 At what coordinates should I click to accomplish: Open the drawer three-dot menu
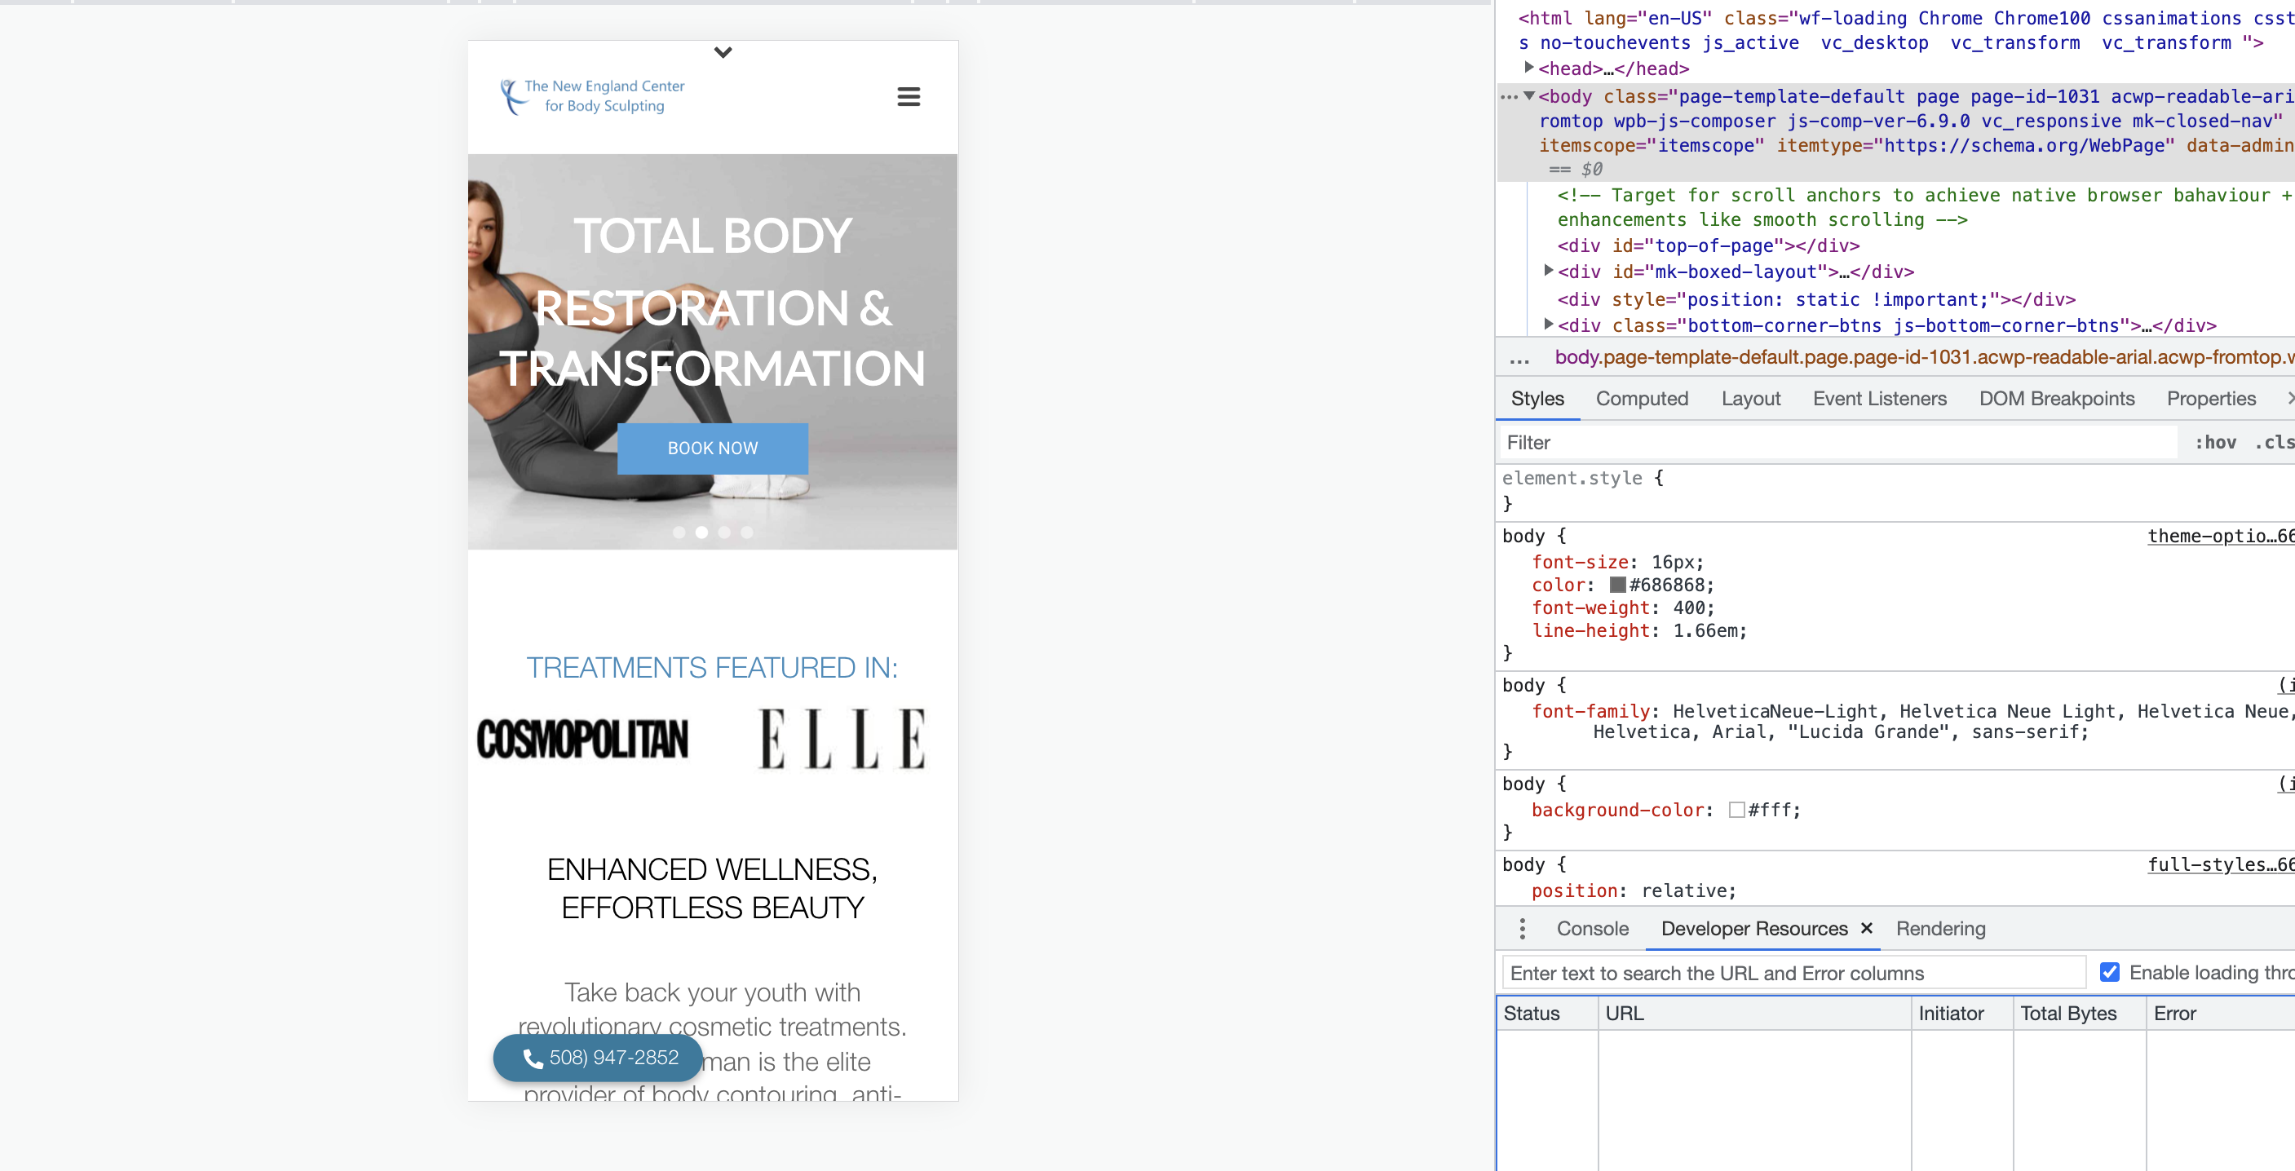(1522, 929)
